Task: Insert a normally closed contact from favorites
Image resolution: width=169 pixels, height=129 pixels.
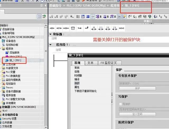Action: tap(59, 28)
